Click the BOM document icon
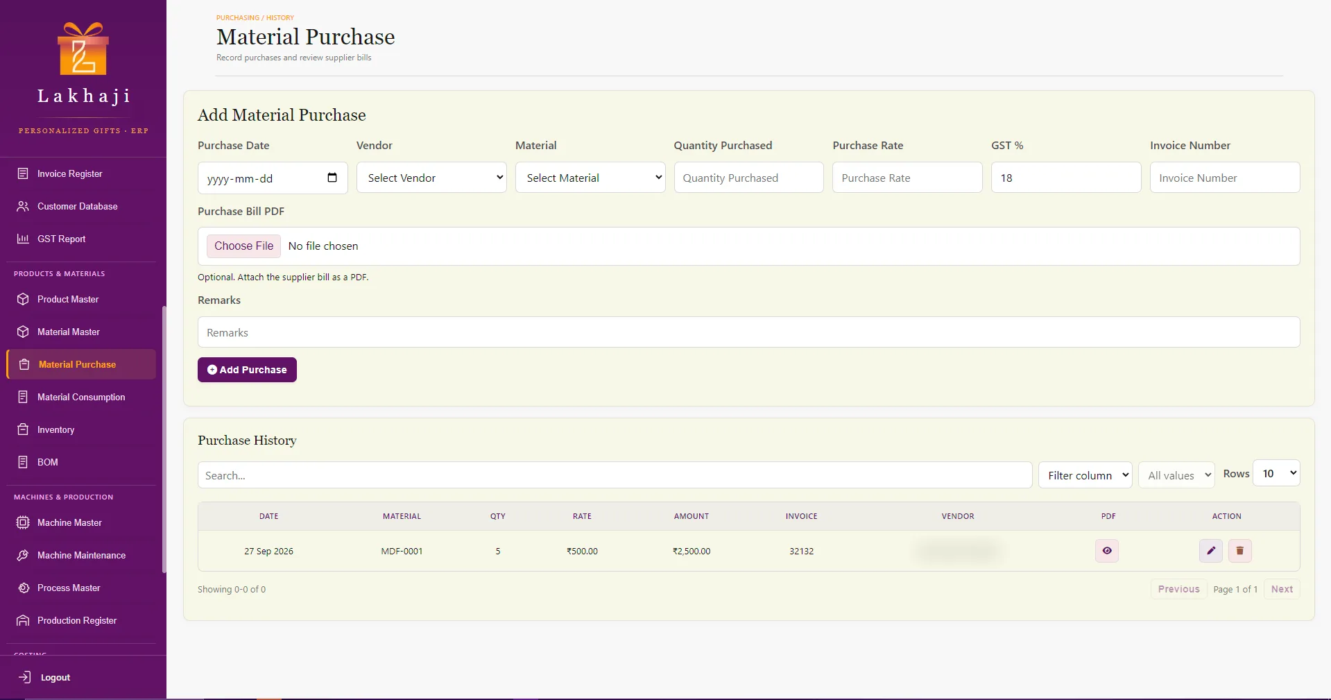Viewport: 1331px width, 700px height. pos(23,462)
